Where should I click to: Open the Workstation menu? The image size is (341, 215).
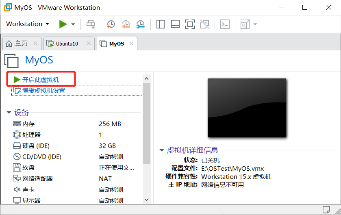tap(28, 24)
